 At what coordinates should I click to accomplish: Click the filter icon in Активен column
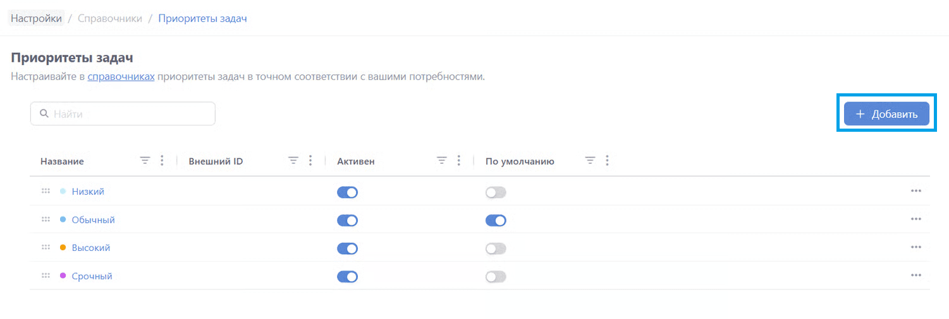coord(442,161)
